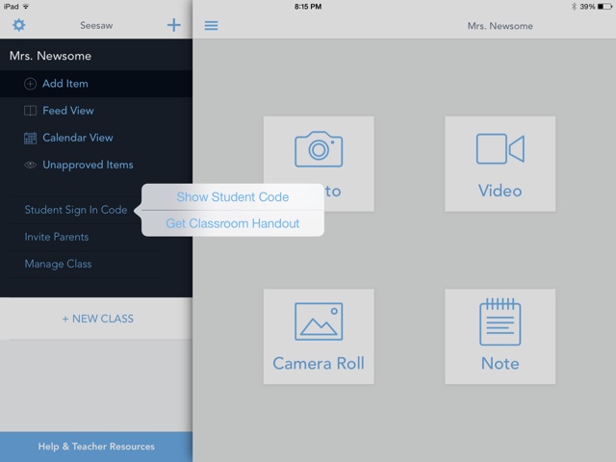
Task: Open Invite Parents option
Action: [57, 237]
